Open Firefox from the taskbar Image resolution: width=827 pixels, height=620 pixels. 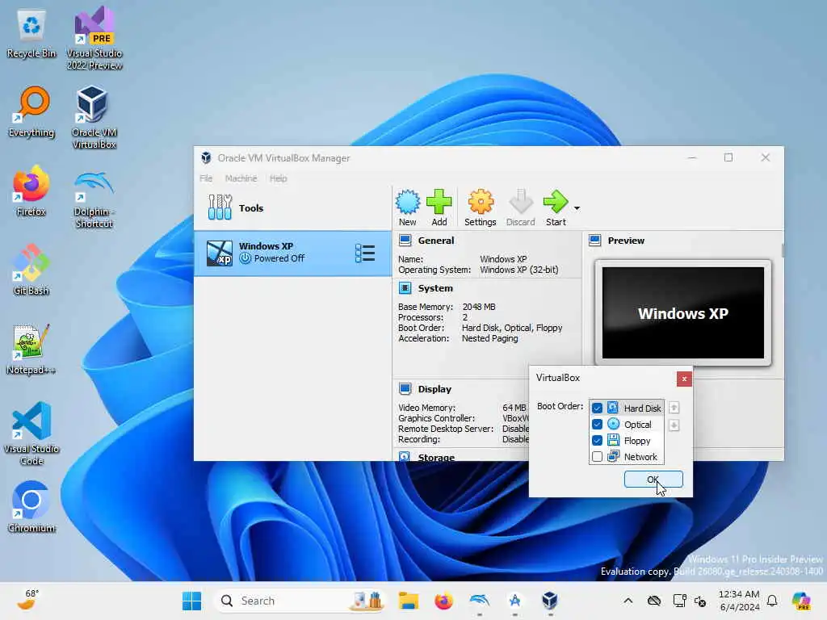[443, 601]
